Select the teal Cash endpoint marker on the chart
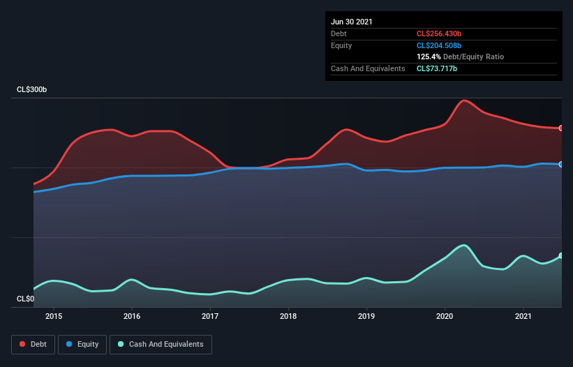 pyautogui.click(x=561, y=255)
